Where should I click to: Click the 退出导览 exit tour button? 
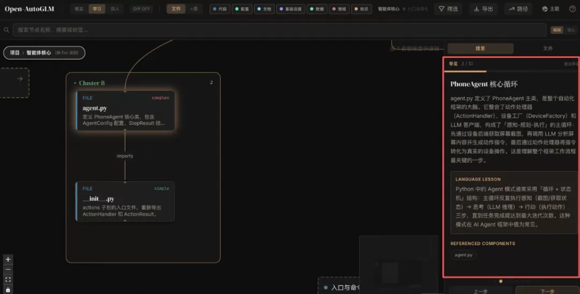pyautogui.click(x=571, y=64)
